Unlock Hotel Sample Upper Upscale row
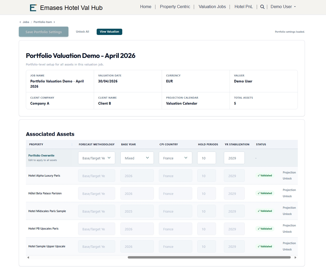Viewport: 326px width, 270px height. 287,250
